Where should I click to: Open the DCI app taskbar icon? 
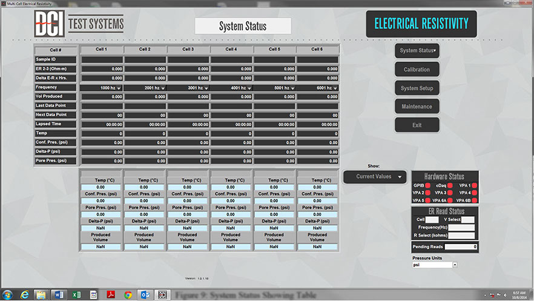click(162, 295)
